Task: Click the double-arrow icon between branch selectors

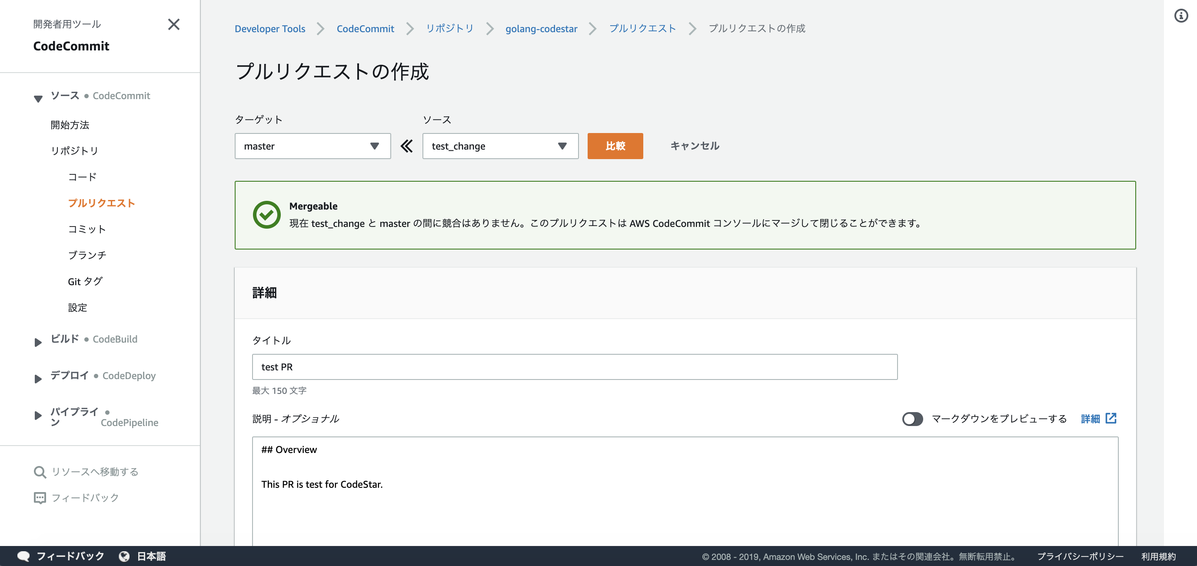Action: coord(406,146)
